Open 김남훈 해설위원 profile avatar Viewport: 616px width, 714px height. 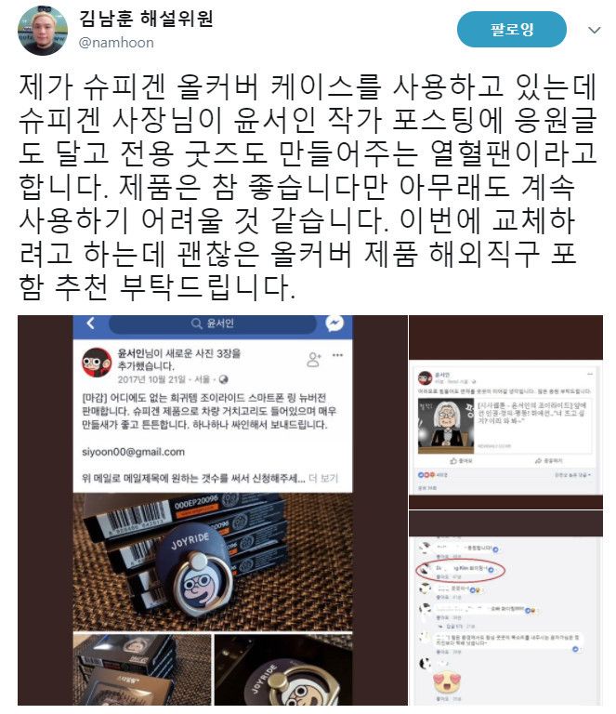pos(43,31)
